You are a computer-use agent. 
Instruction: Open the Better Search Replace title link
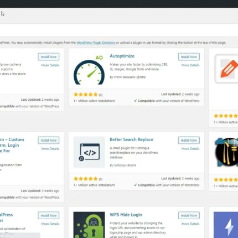[x=131, y=139]
